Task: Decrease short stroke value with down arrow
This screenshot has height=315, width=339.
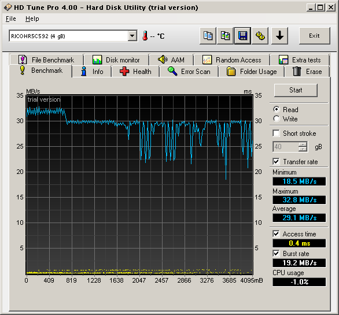Action: tap(303, 149)
